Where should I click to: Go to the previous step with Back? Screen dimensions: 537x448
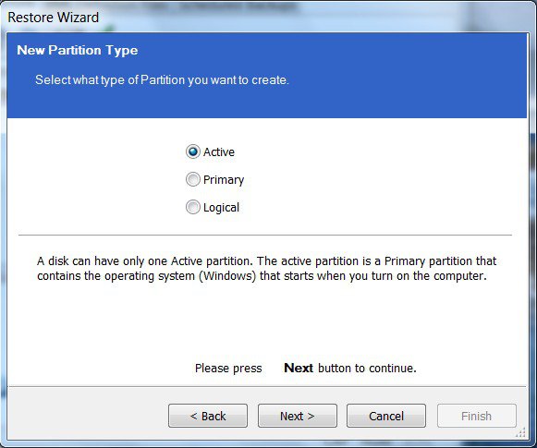tap(208, 416)
